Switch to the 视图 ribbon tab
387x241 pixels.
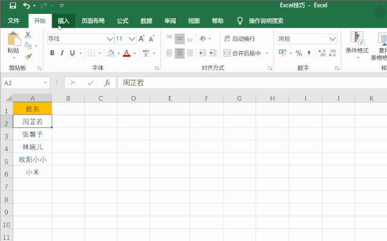[x=194, y=21]
